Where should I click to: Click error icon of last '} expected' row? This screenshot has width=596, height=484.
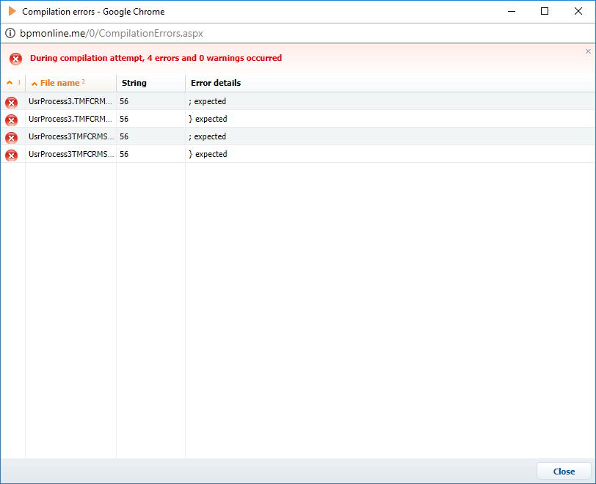12,155
